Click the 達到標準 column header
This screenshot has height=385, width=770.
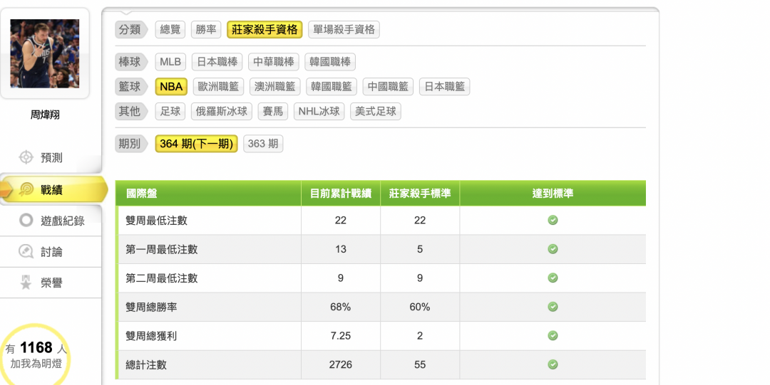pyautogui.click(x=553, y=194)
